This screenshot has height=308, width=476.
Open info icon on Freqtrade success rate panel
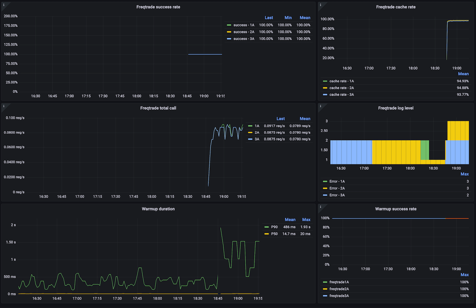4,4
